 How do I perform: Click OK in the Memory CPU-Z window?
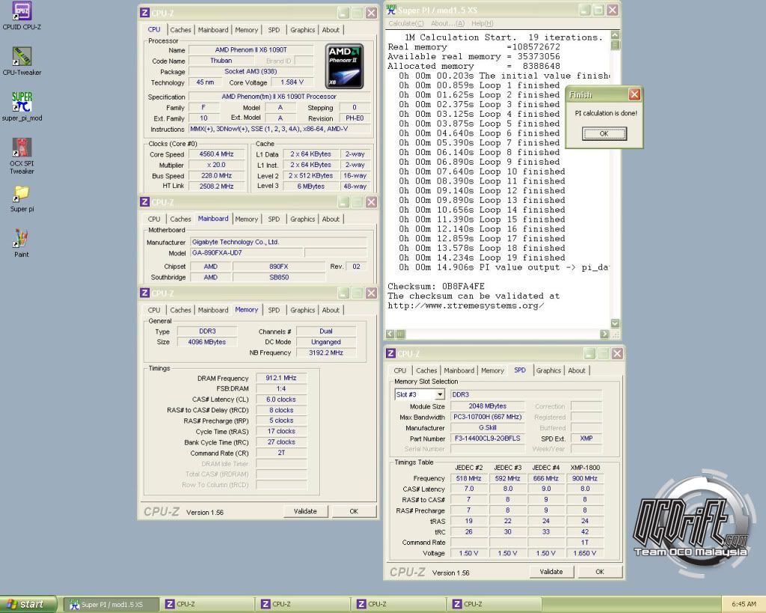coord(353,511)
